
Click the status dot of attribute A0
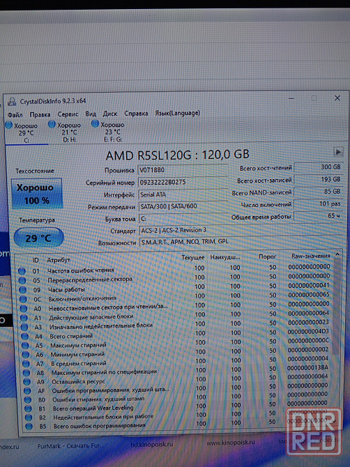(24, 308)
